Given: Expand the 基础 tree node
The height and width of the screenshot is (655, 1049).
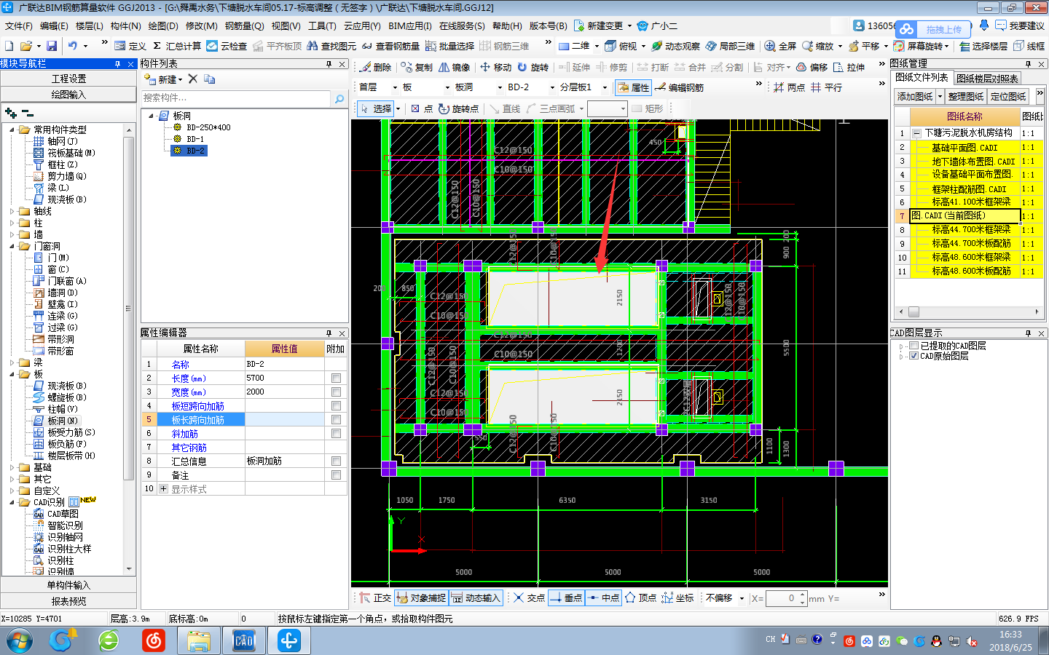Looking at the screenshot, I should [x=12, y=468].
